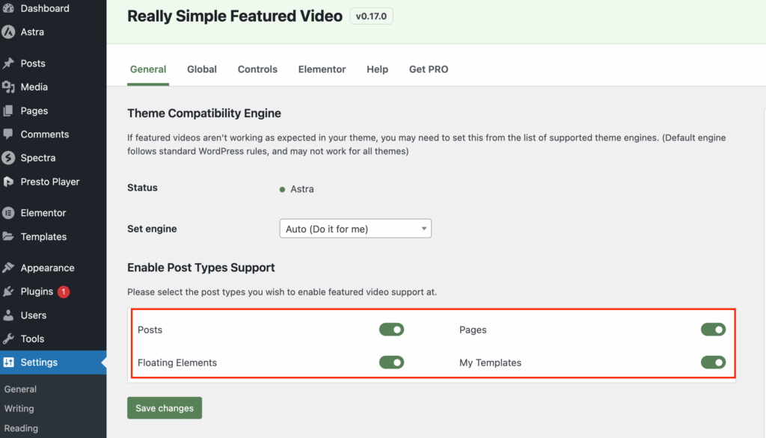Screen dimensions: 766x438
Task: Open Writing settings submenu link
Action: pyautogui.click(x=19, y=408)
